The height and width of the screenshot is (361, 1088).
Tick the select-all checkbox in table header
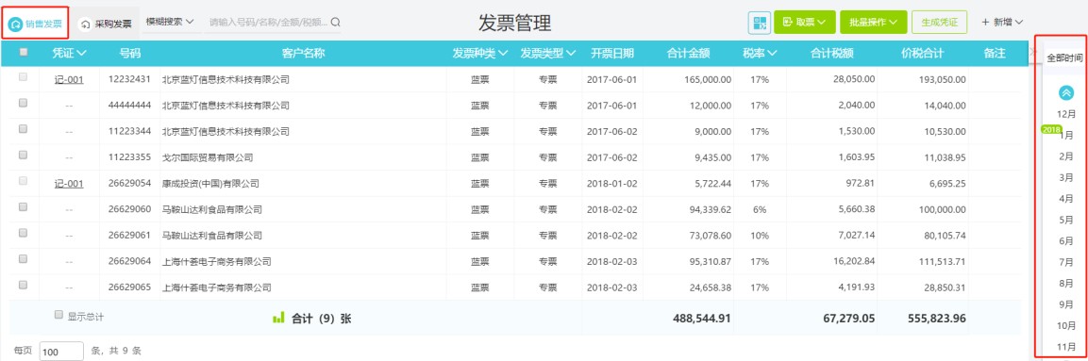24,52
